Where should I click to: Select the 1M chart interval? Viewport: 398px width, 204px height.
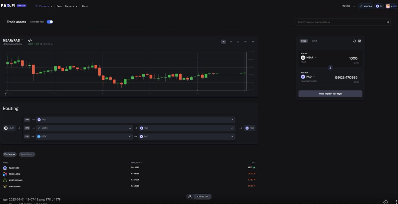[x=253, y=42]
